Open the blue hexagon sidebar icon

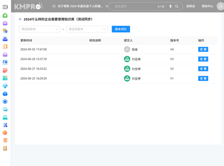pyautogui.click(x=5, y=101)
